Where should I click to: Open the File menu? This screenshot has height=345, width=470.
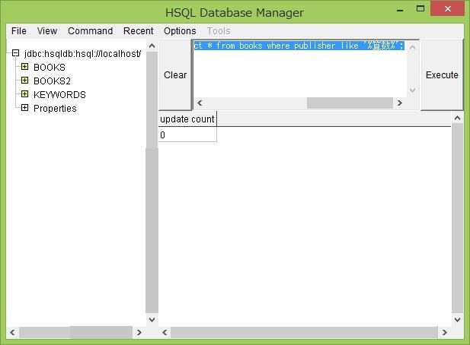(x=19, y=31)
